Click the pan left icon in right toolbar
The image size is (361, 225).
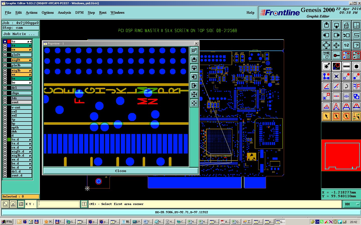326,35
